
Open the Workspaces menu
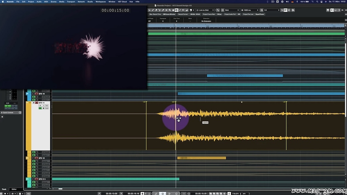[101, 1]
